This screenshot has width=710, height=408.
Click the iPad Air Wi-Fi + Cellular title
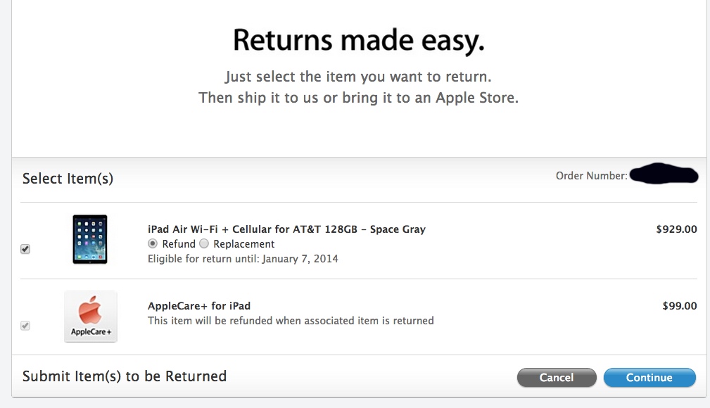click(286, 229)
